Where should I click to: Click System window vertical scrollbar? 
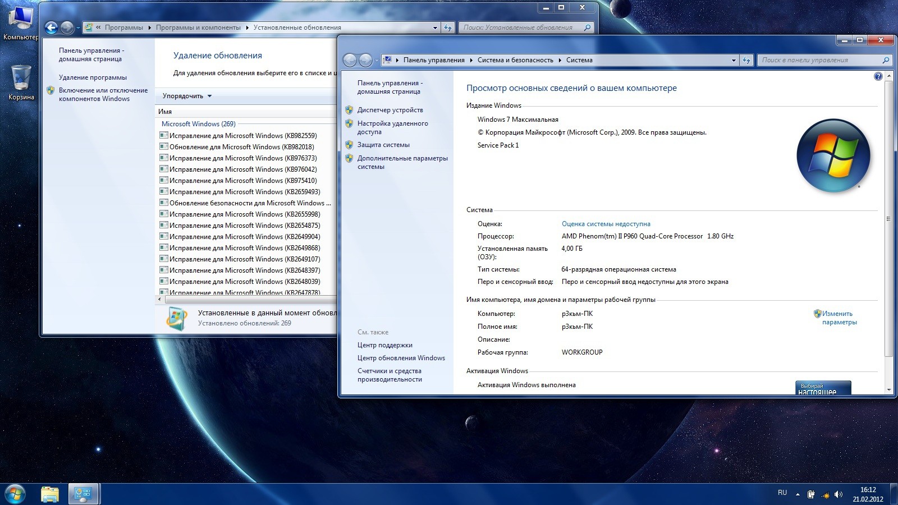888,219
